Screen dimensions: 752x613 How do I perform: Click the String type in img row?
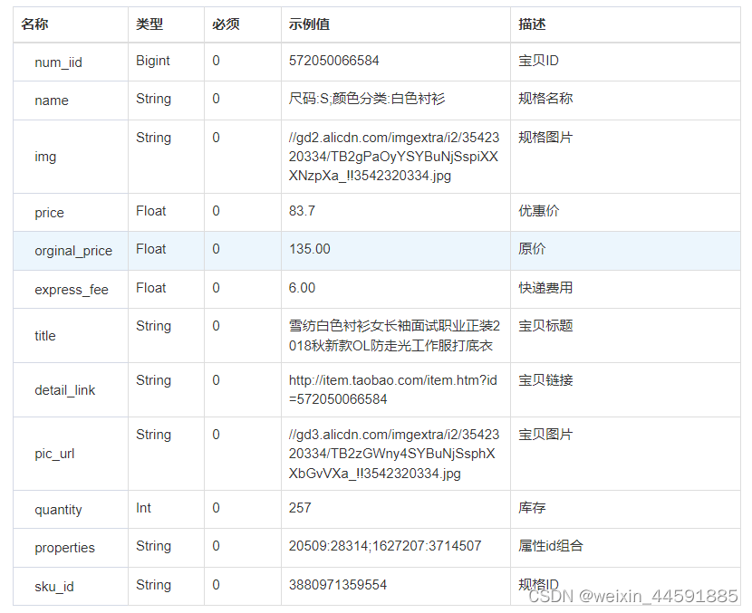coord(153,138)
